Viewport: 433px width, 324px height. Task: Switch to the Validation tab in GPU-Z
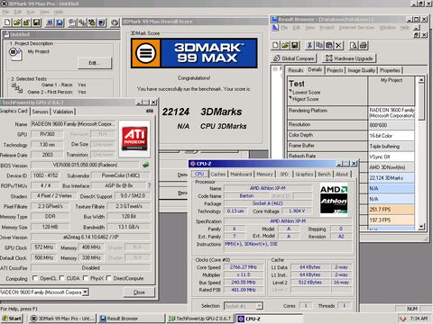pyautogui.click(x=63, y=112)
